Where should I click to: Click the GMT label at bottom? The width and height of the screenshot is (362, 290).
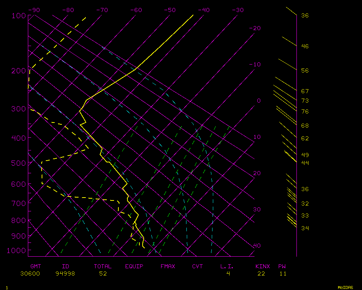[36, 266]
